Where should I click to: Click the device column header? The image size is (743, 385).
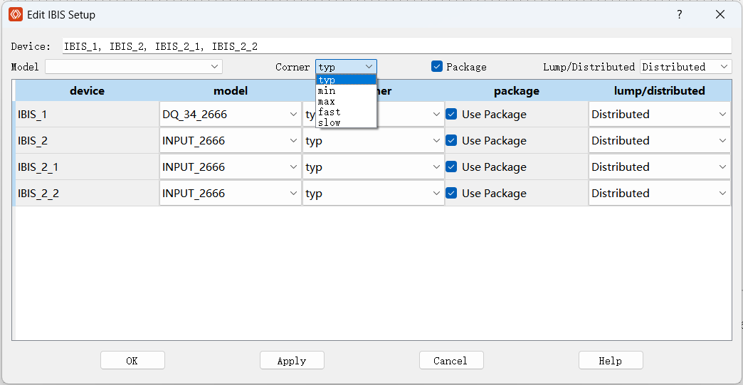tap(88, 90)
